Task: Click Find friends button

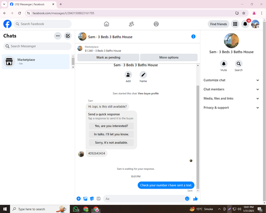Action: tap(219, 24)
